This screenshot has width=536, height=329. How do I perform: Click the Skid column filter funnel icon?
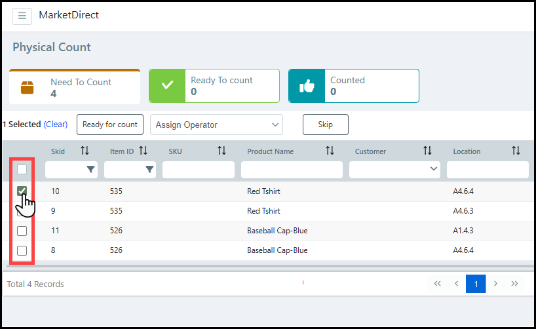click(x=90, y=170)
